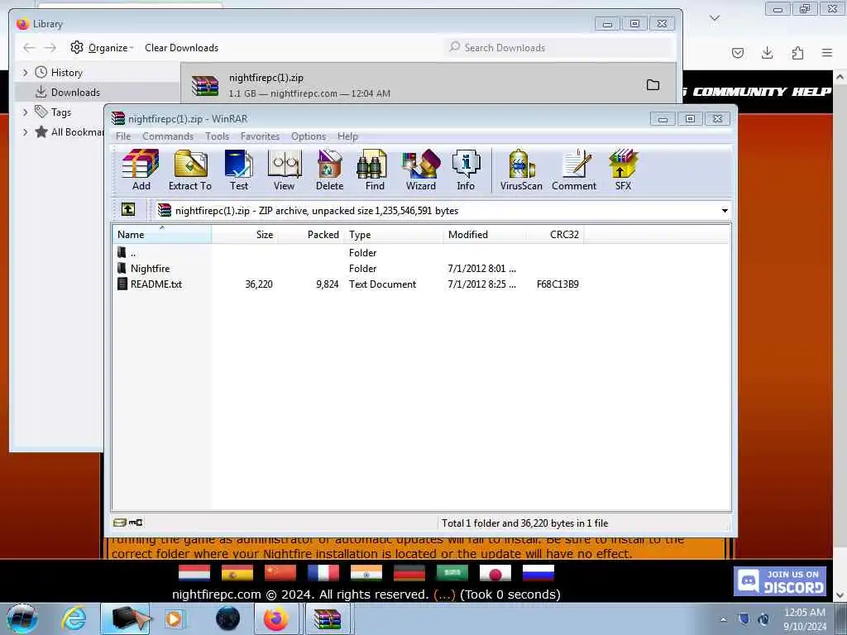This screenshot has width=847, height=635.
Task: Show hidden tray icons arrow
Action: click(723, 619)
